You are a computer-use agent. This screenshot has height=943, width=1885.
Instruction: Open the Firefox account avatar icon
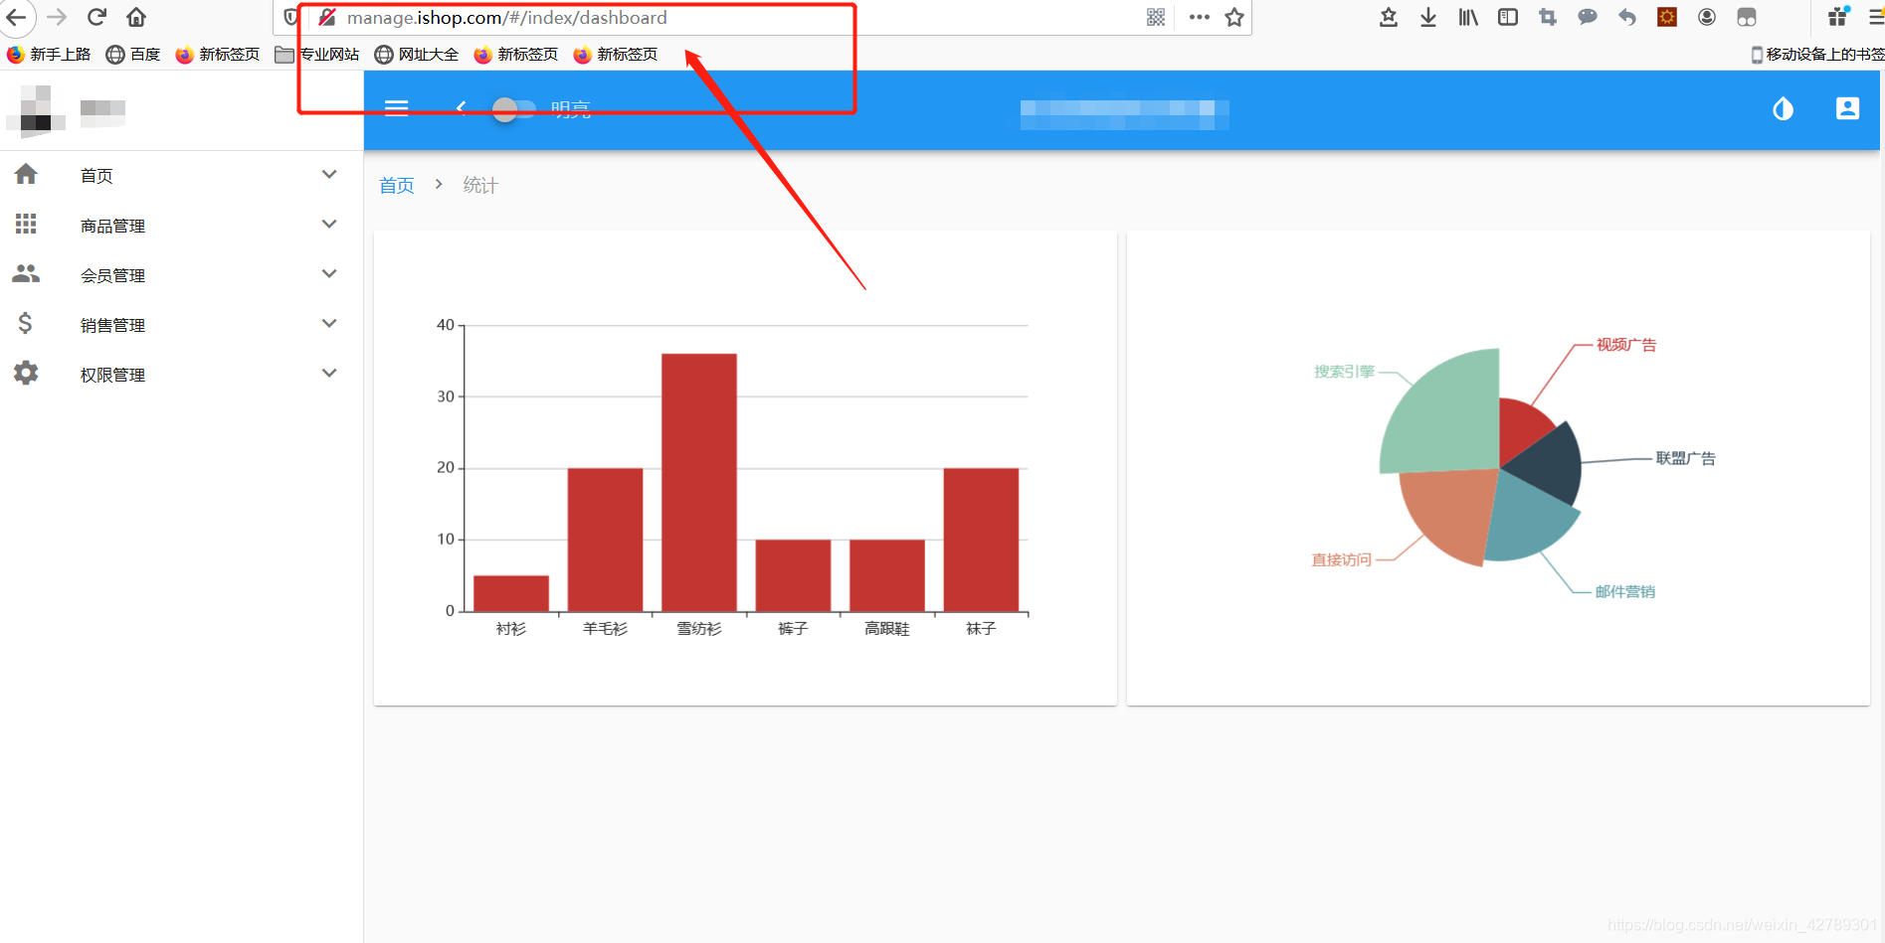(1707, 17)
